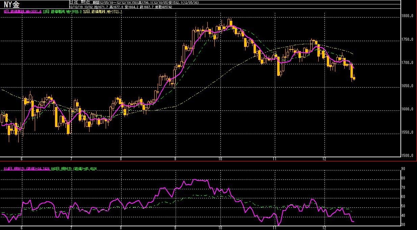The height and width of the screenshot is (230, 417).
Task: Click the 042日 相対力 (終値)=45.4326 legend
Action: tap(74, 168)
